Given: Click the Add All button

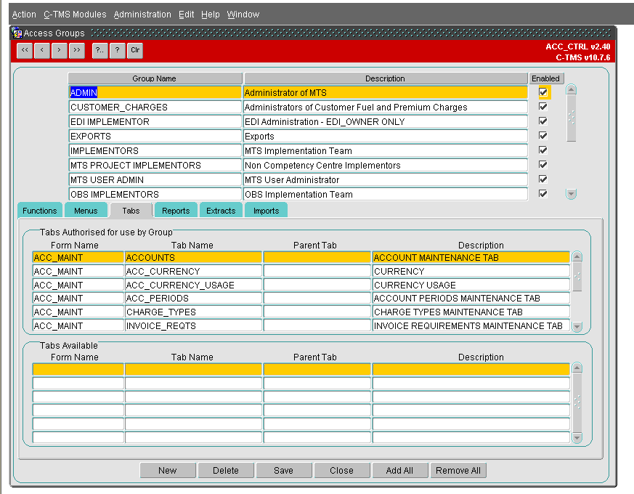Looking at the screenshot, I should coord(399,471).
